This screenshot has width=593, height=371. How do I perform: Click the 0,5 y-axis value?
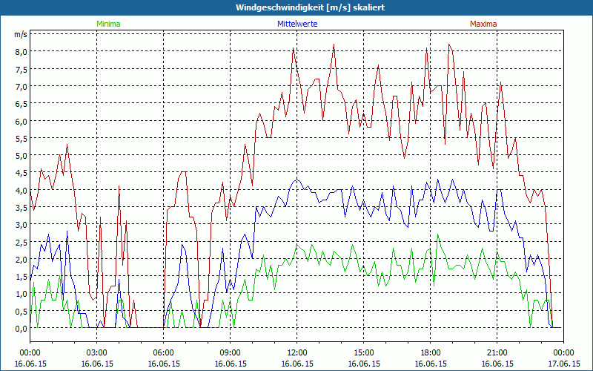[x=21, y=312]
